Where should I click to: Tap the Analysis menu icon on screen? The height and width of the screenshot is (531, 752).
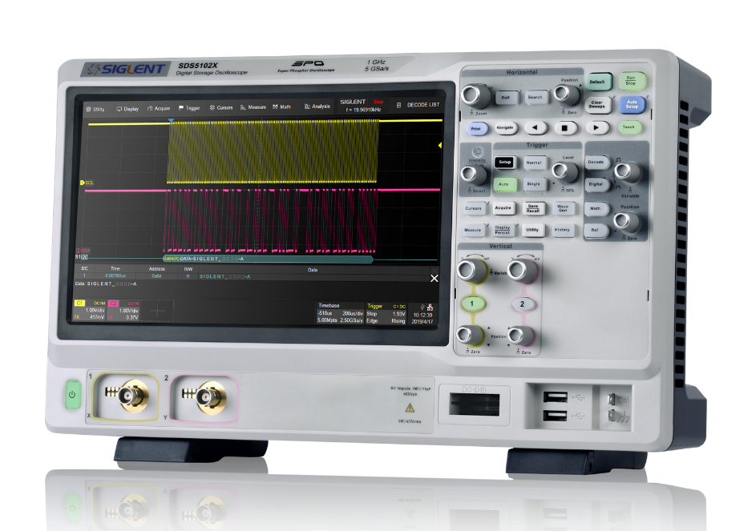317,107
